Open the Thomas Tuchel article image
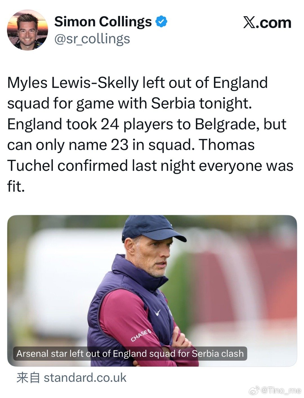Screen dimensions: 304x398 pyautogui.click(x=152, y=291)
